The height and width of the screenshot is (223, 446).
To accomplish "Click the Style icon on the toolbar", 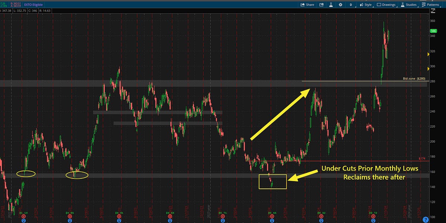I will tap(362, 4).
